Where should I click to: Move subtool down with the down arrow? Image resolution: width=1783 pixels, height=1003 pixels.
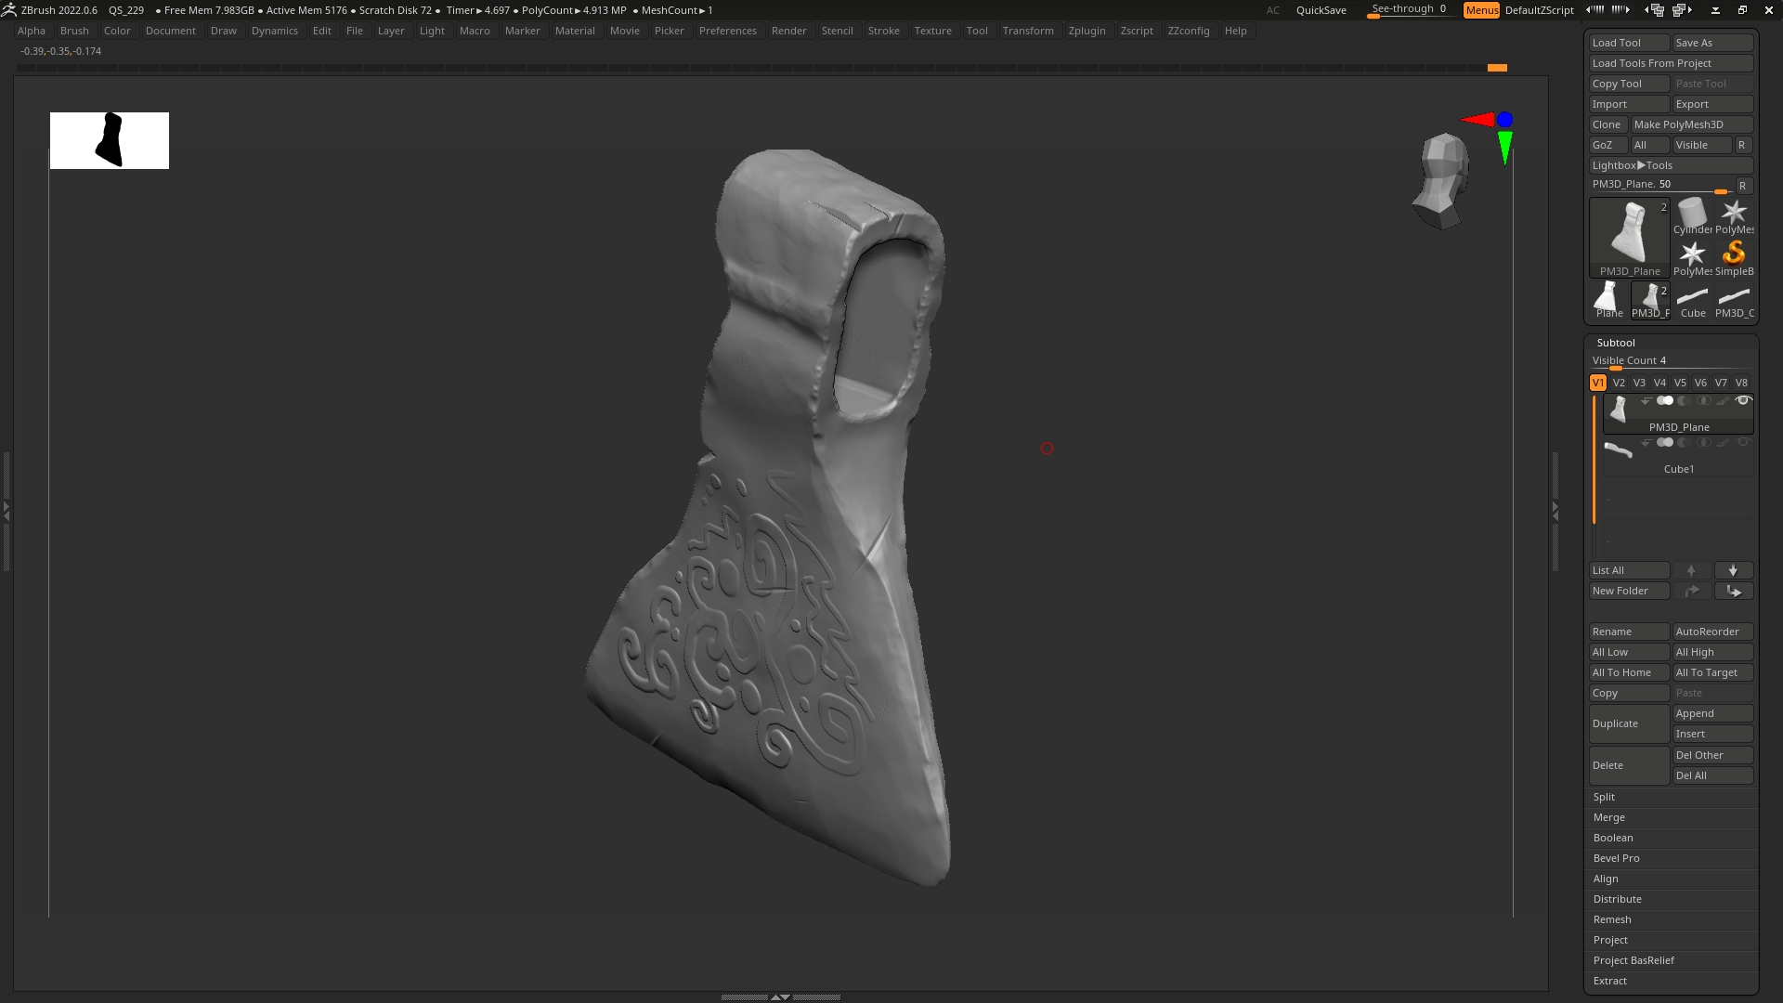pyautogui.click(x=1733, y=570)
